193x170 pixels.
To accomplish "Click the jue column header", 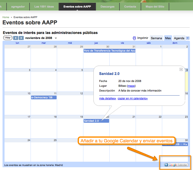I will [x=96, y=43].
